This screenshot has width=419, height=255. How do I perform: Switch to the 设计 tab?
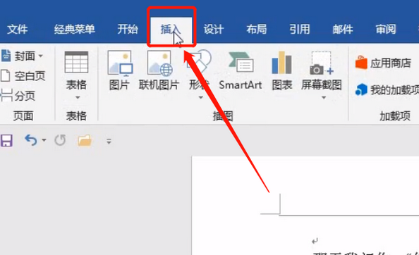(214, 29)
